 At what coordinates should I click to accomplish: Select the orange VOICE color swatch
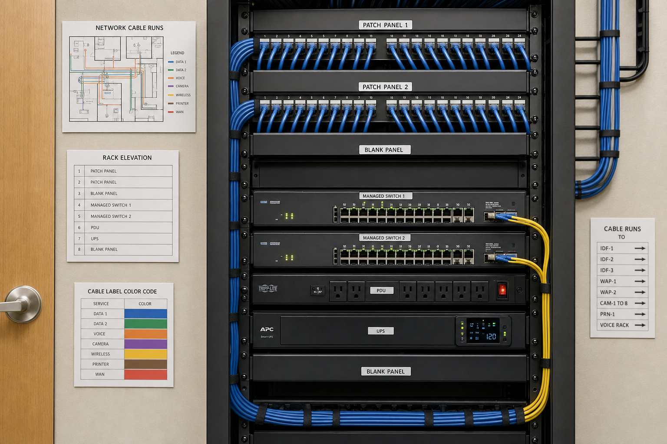tap(145, 334)
